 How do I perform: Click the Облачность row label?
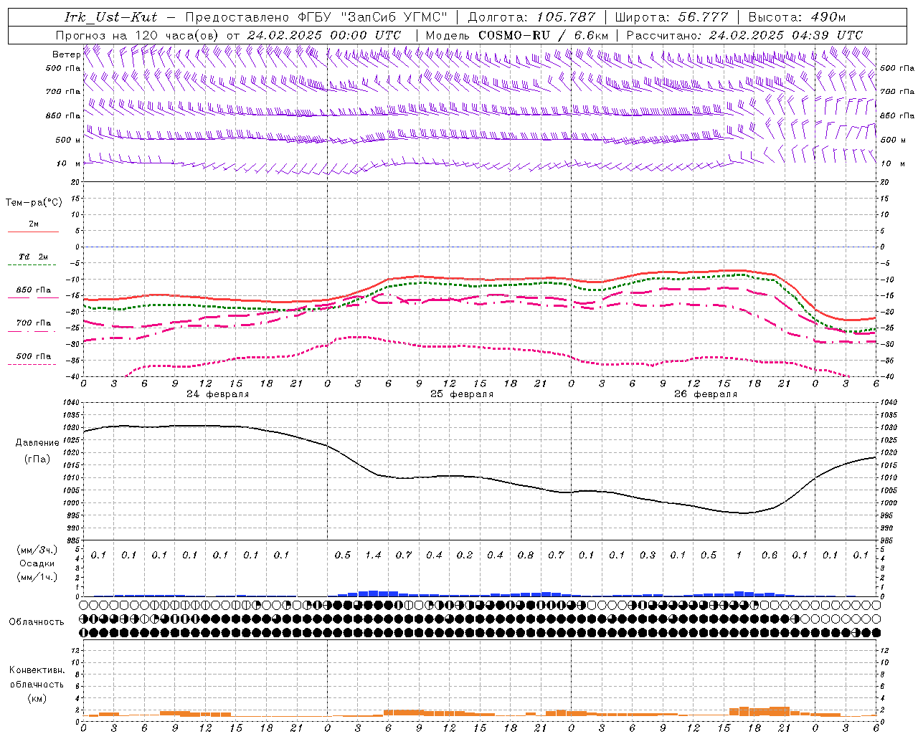point(37,622)
